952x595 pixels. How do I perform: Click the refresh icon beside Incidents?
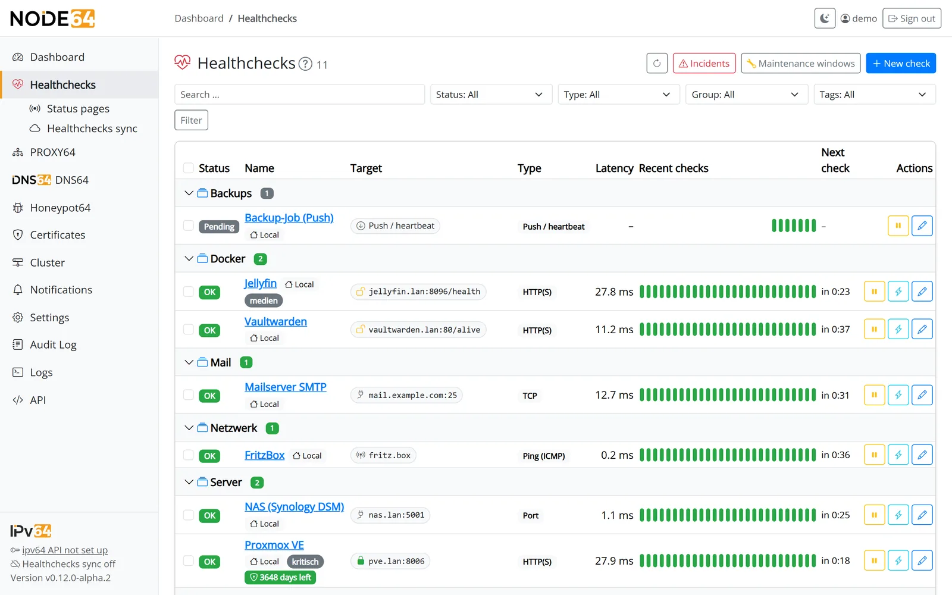tap(657, 63)
